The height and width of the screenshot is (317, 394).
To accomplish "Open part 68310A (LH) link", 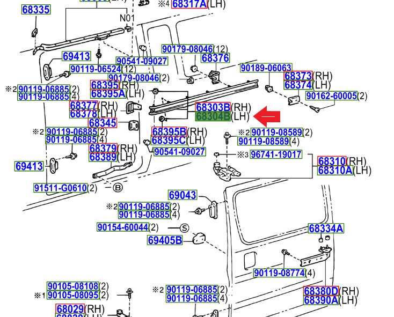I will click(x=335, y=171).
